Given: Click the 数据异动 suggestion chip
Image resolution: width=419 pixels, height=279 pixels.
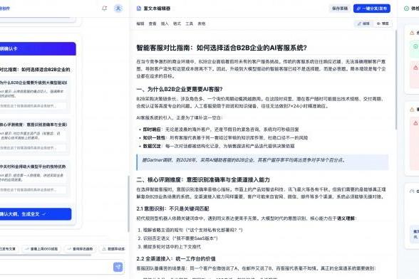Looking at the screenshot, I should tap(113, 249).
